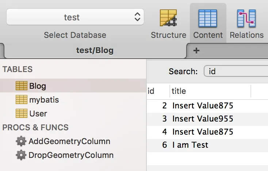Select the mybatis table icon
The height and width of the screenshot is (171, 268).
point(22,99)
